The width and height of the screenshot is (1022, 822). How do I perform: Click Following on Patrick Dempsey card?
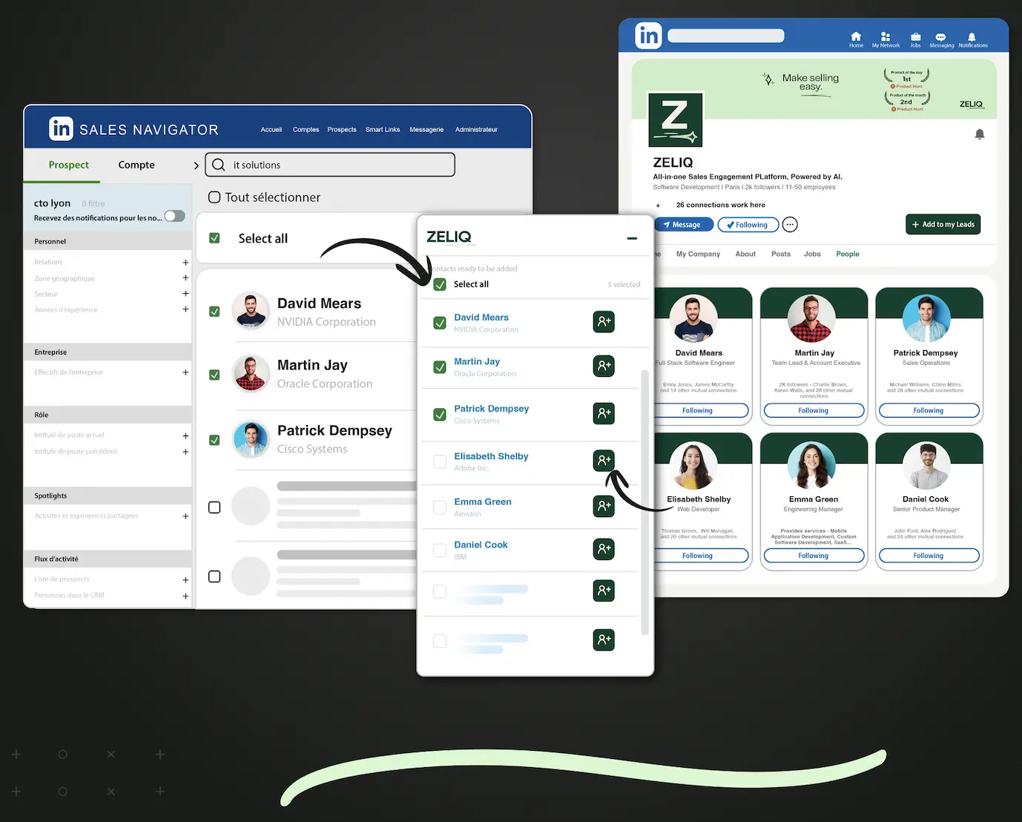pyautogui.click(x=929, y=410)
